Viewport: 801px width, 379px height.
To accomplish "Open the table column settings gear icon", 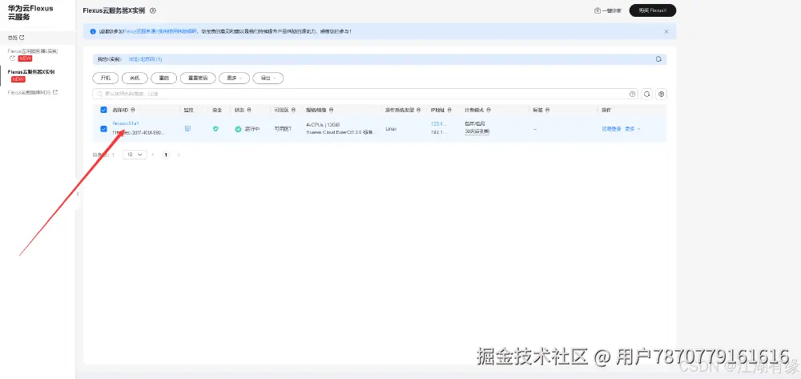I will 661,94.
